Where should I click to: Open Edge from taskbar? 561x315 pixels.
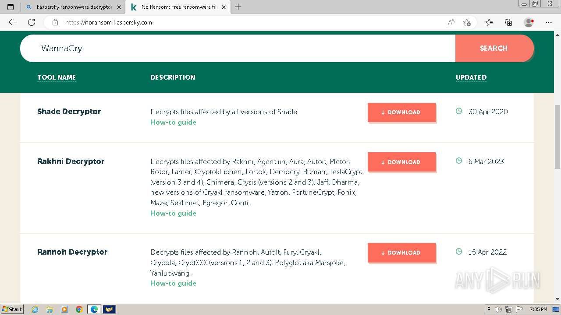94,309
